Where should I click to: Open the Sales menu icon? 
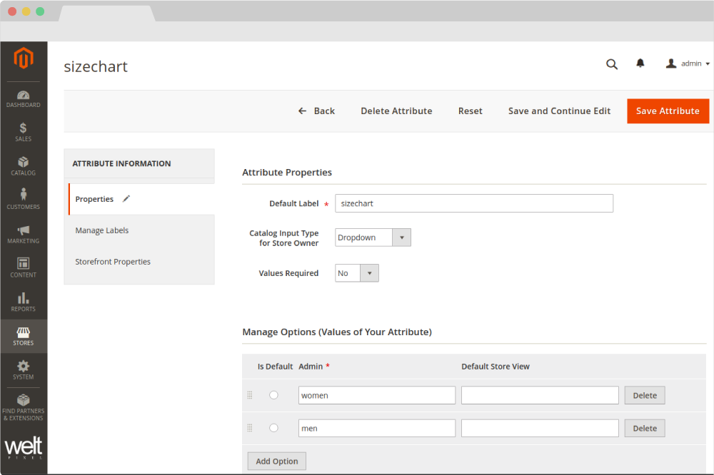click(x=24, y=132)
